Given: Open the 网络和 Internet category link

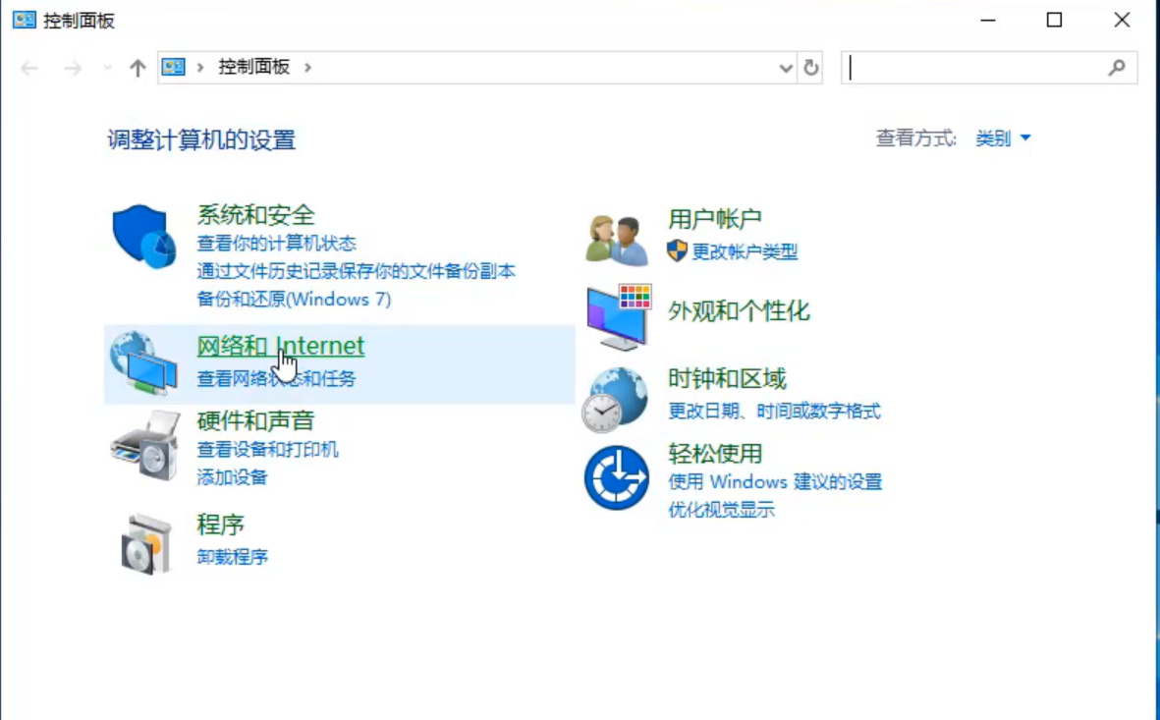Looking at the screenshot, I should pyautogui.click(x=281, y=346).
